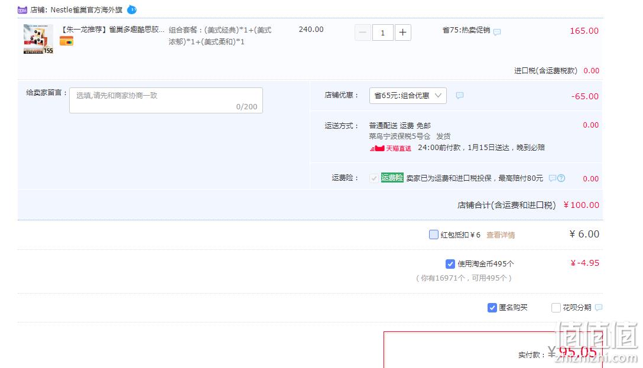Open the blue chat icon beside Nestle store name
This screenshot has width=643, height=368.
tap(132, 9)
